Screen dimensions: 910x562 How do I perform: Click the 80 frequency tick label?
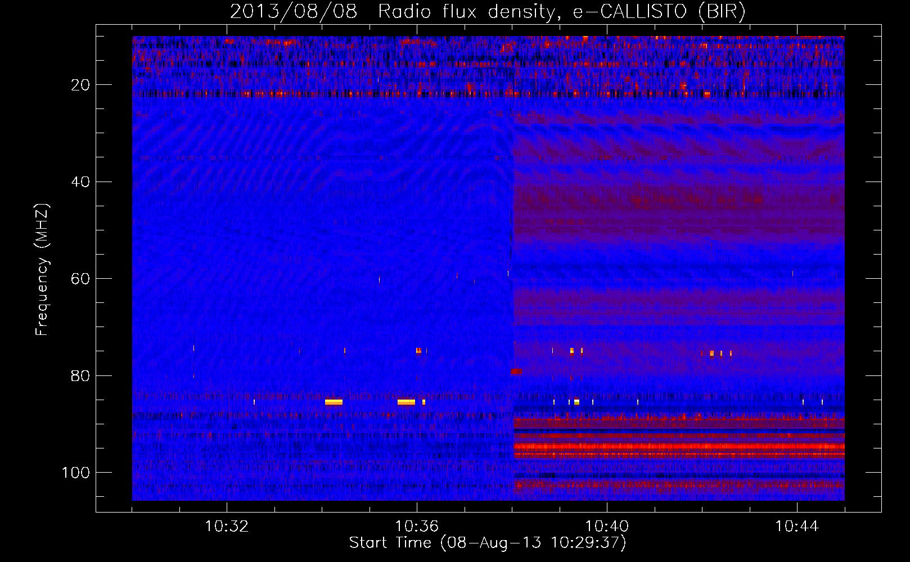(80, 376)
